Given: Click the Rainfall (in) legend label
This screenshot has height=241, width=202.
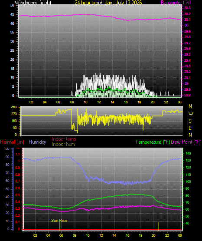Looking at the screenshot, I should coord(12,142).
